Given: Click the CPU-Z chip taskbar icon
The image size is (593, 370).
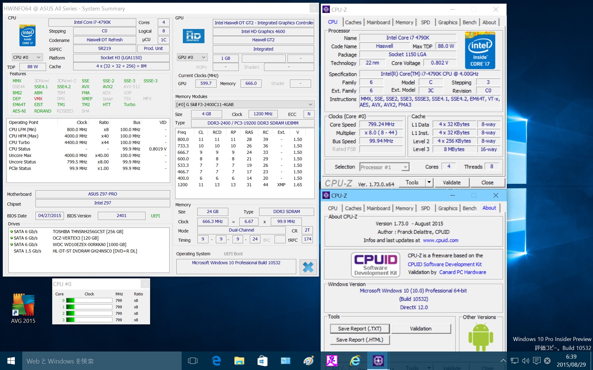Looking at the screenshot, I should coord(378,360).
